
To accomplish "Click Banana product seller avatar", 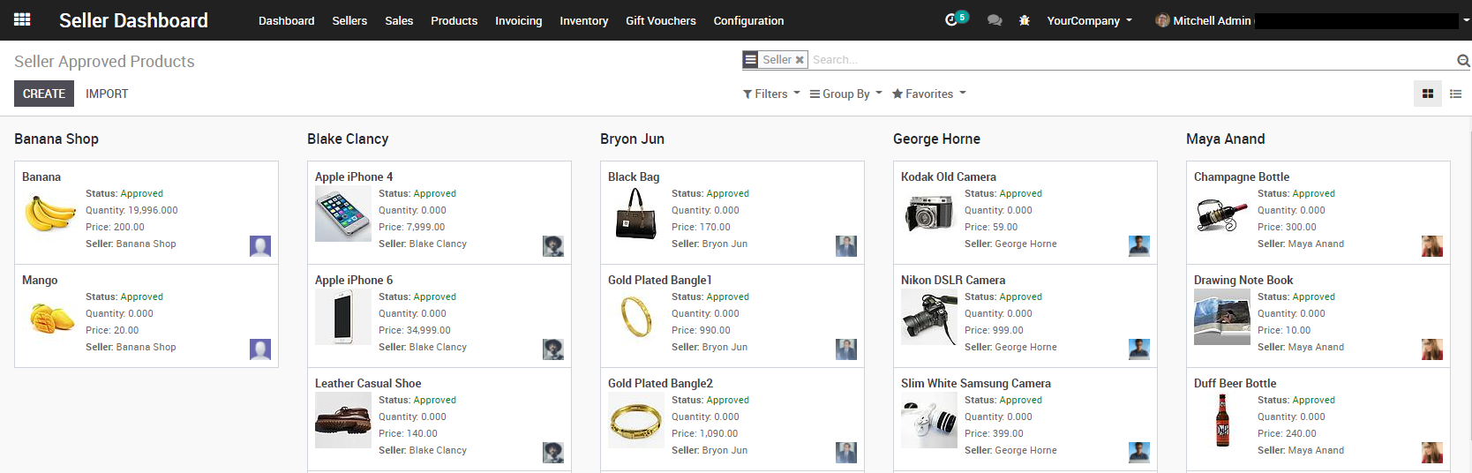I will coord(260,246).
